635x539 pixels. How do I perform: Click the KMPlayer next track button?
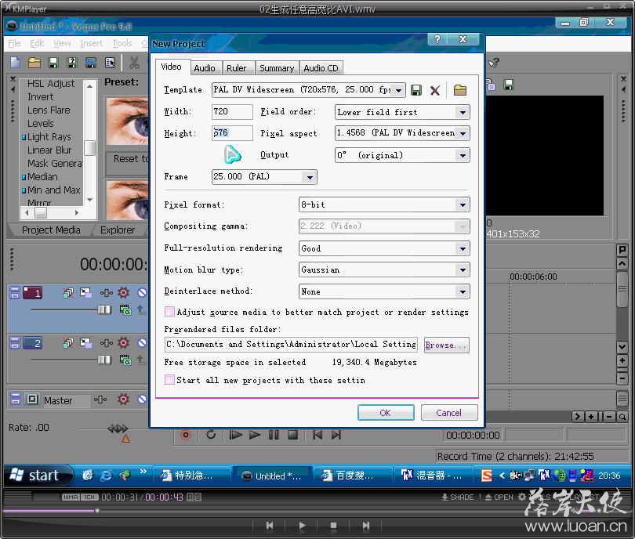pyautogui.click(x=365, y=526)
